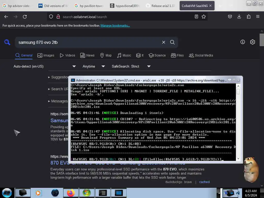Open the extensions puzzle icon

coord(249,16)
